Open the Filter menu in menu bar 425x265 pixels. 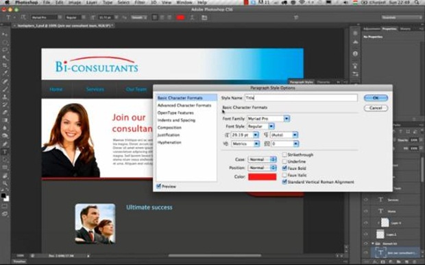(x=140, y=3)
